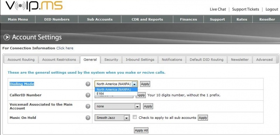Click the 'CallerID Number' label
The image size is (280, 135).
(x=26, y=95)
